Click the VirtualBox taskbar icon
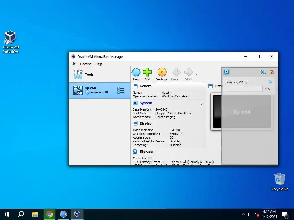This screenshot has height=220, width=294. tap(77, 214)
